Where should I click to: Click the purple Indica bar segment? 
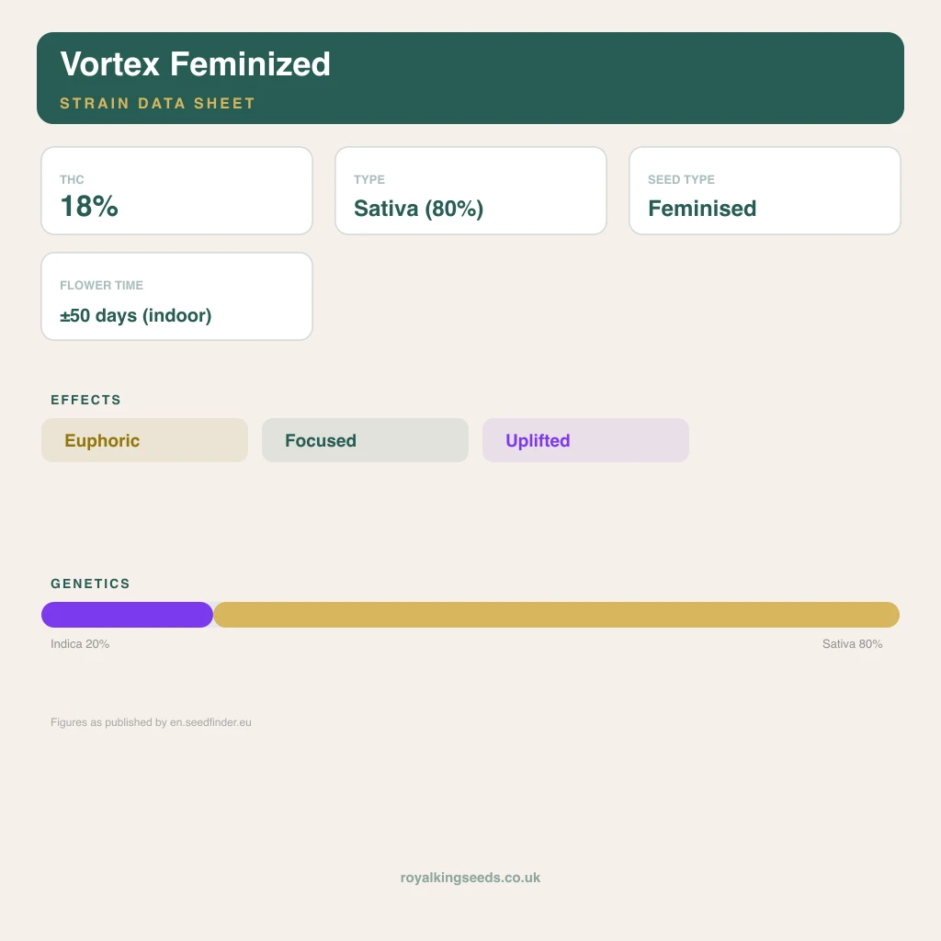(x=127, y=615)
